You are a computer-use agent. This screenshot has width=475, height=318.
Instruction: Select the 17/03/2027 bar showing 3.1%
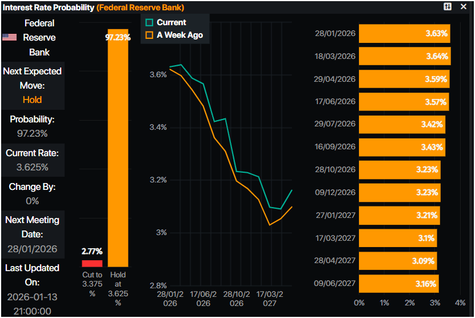(x=398, y=238)
